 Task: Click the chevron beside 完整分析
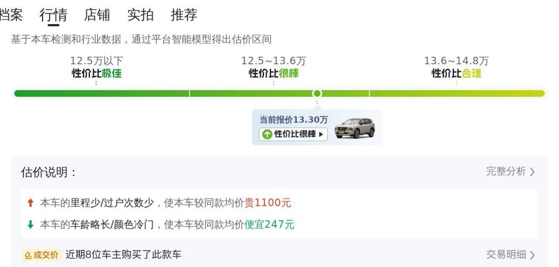coord(533,172)
